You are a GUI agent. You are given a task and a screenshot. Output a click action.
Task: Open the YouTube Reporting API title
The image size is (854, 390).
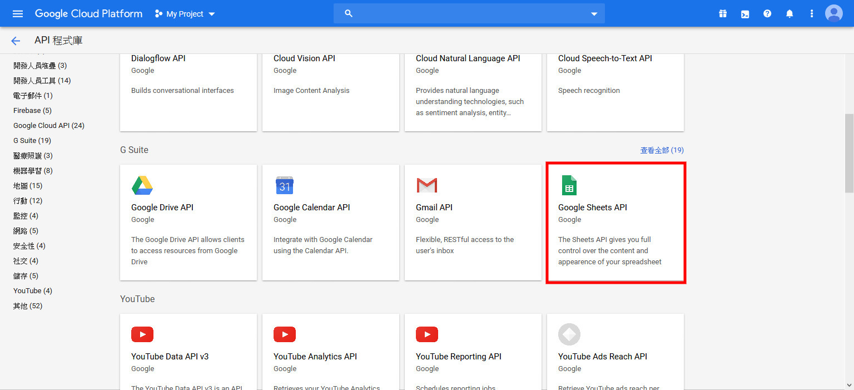(x=459, y=357)
